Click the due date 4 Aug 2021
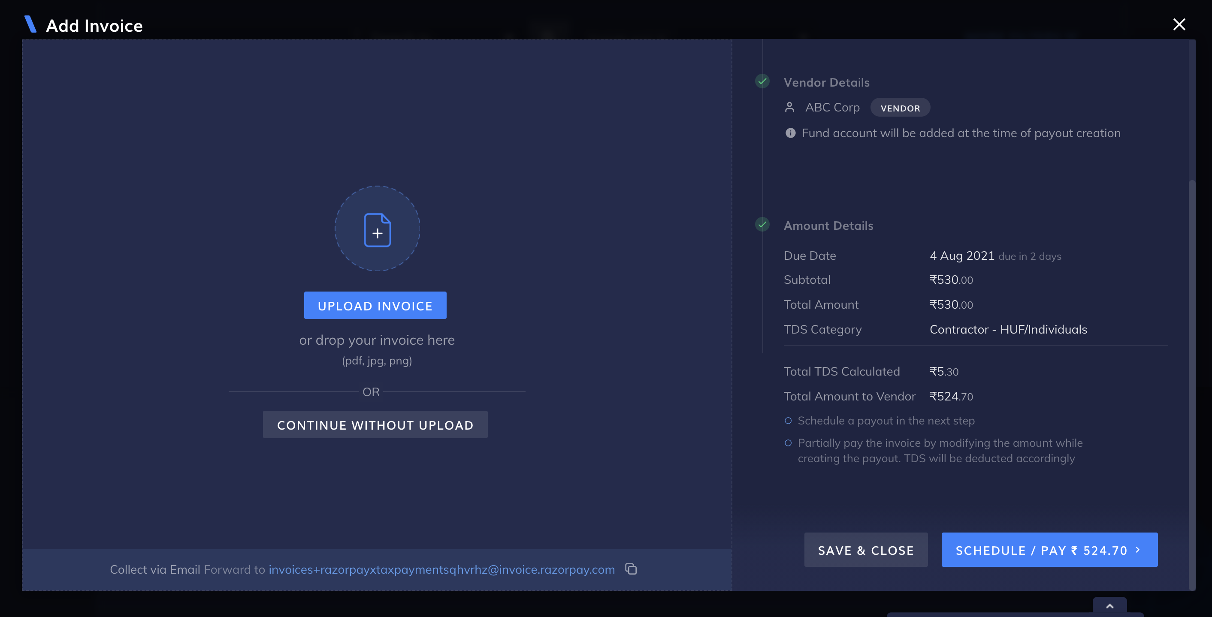Screen dimensions: 1212x617 coord(962,256)
